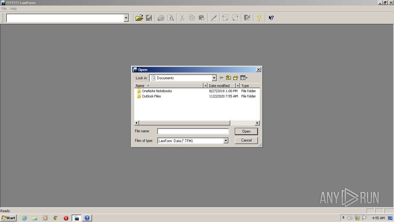Sort by Type column header
Image resolution: width=394 pixels, height=222 pixels.
pos(250,86)
